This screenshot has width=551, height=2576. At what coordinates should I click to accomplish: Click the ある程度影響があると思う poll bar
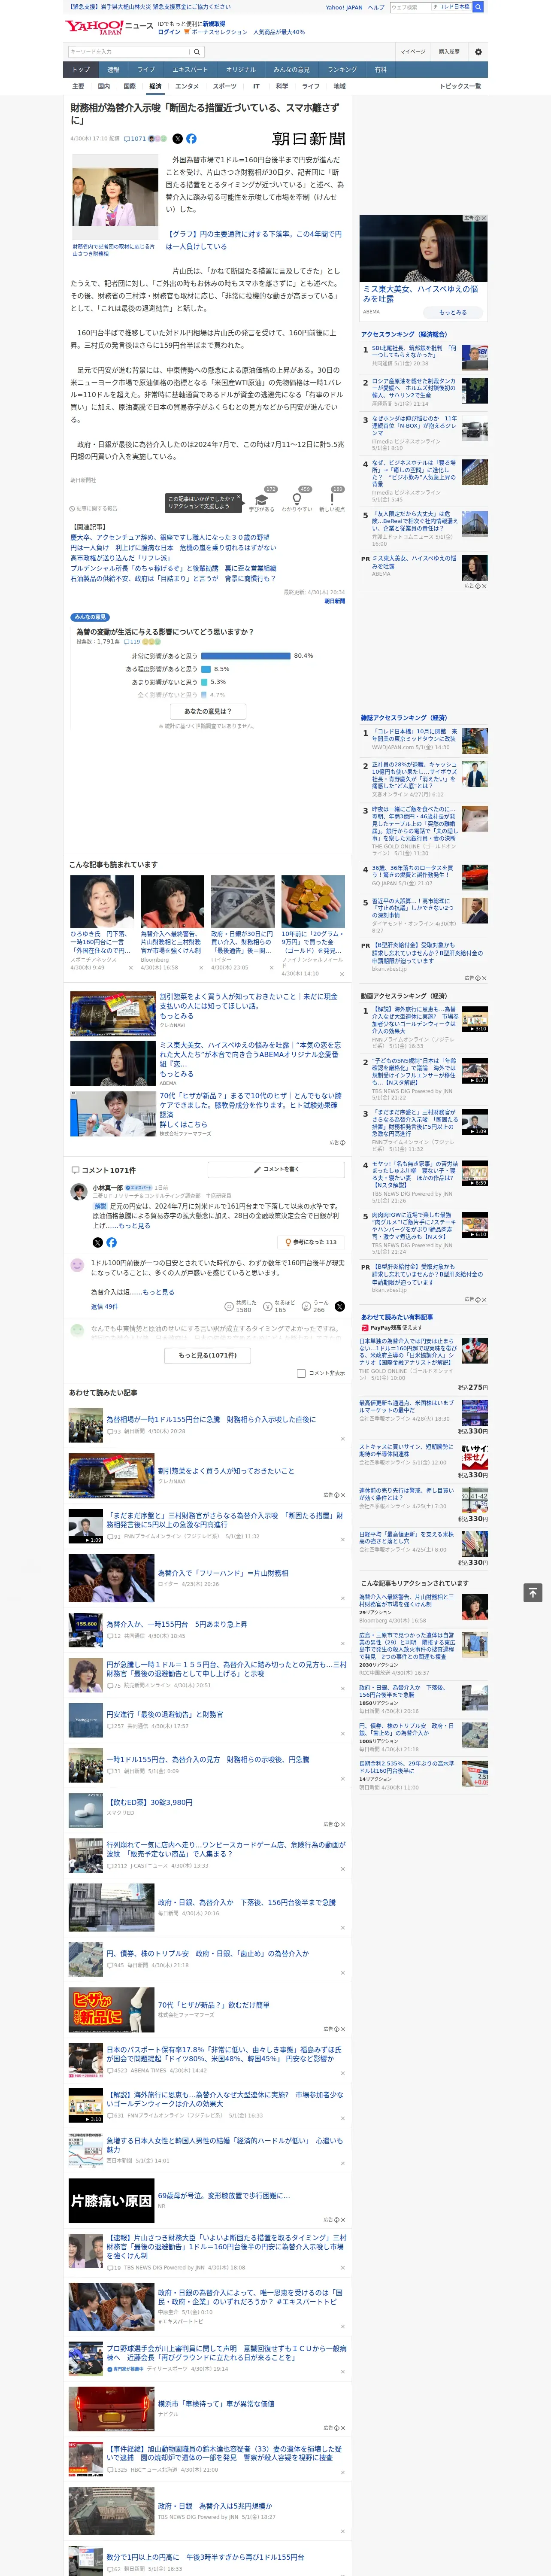coord(206,669)
